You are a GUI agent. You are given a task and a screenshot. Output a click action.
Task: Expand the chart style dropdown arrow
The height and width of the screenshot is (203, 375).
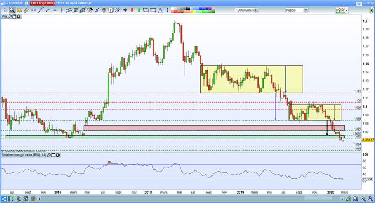tap(346, 10)
